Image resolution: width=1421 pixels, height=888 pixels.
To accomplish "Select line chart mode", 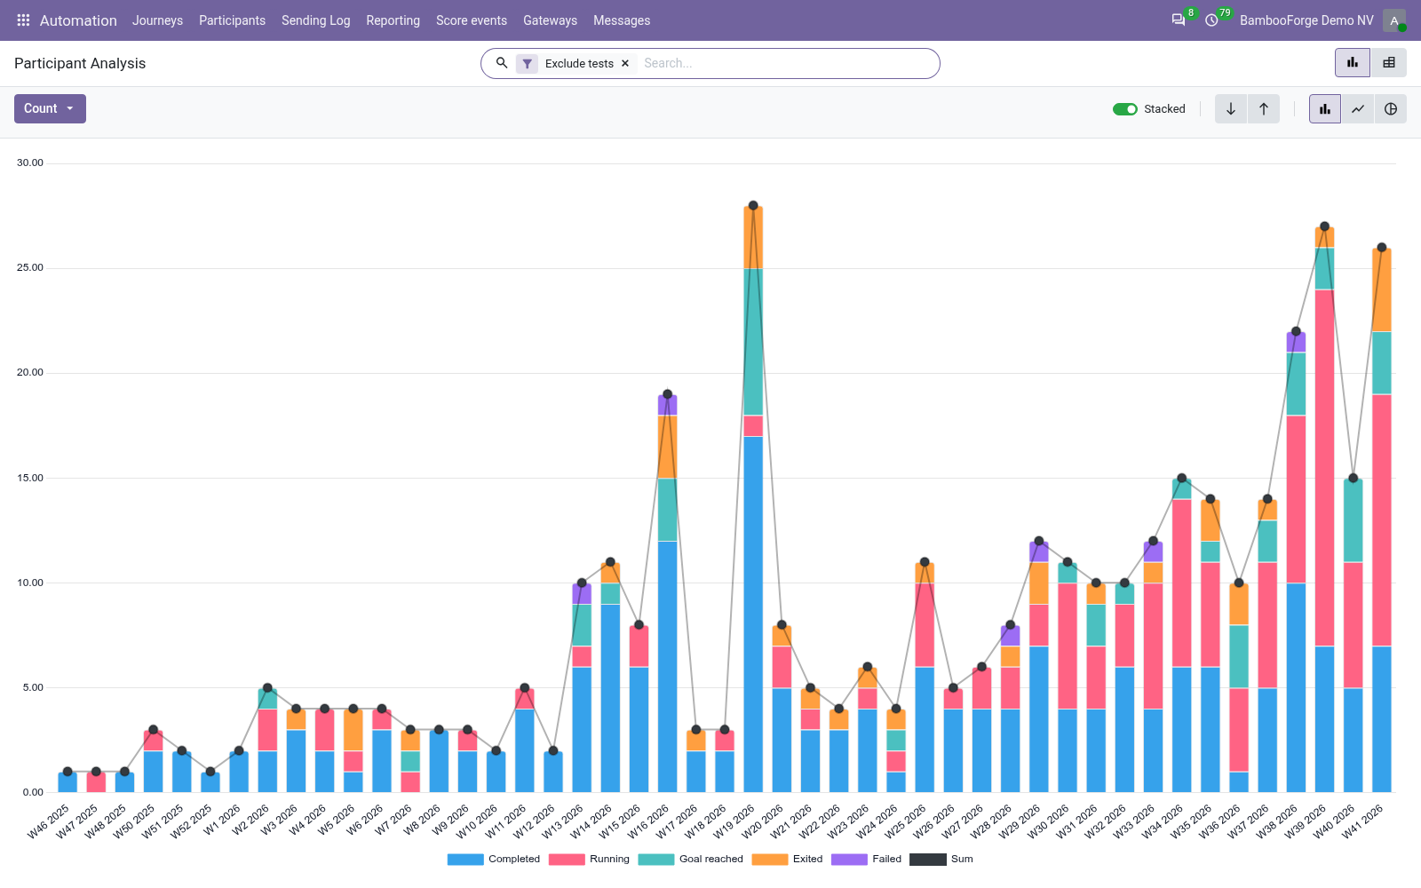I will coord(1358,109).
